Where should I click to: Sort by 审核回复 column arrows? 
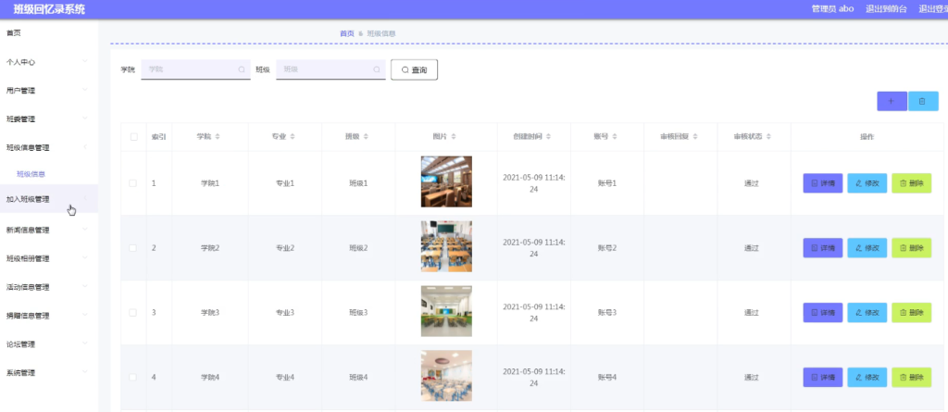tap(695, 137)
